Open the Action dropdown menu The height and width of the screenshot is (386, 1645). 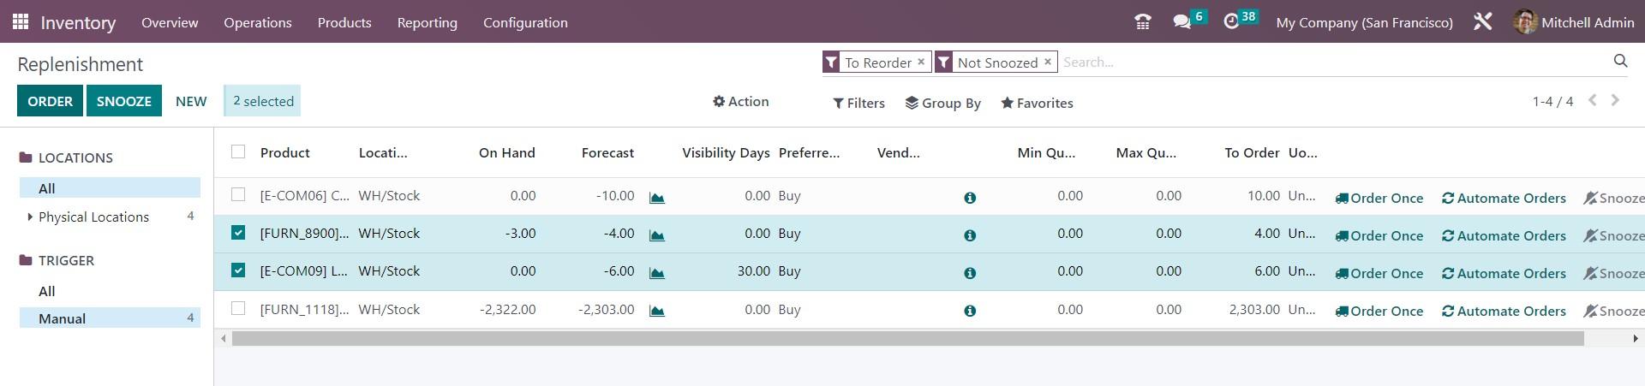click(741, 101)
